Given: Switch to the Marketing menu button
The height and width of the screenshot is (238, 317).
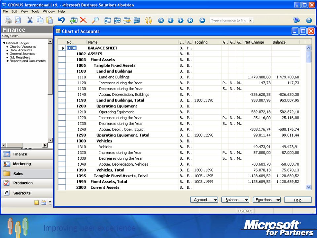Looking at the screenshot, I should click(x=27, y=164).
